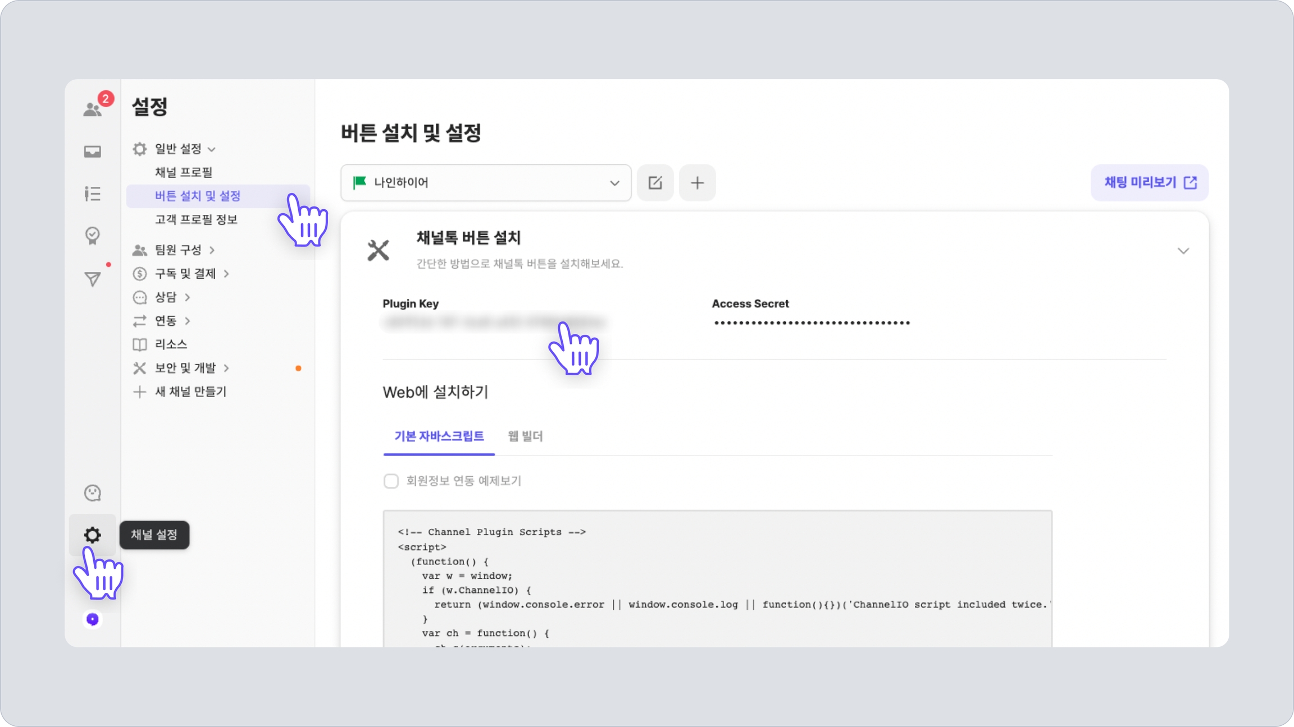Collapse the 채널톡 버튼 설치 section chevron

1183,251
